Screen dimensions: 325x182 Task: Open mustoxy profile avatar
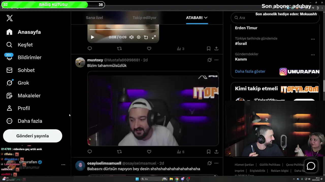click(x=80, y=62)
